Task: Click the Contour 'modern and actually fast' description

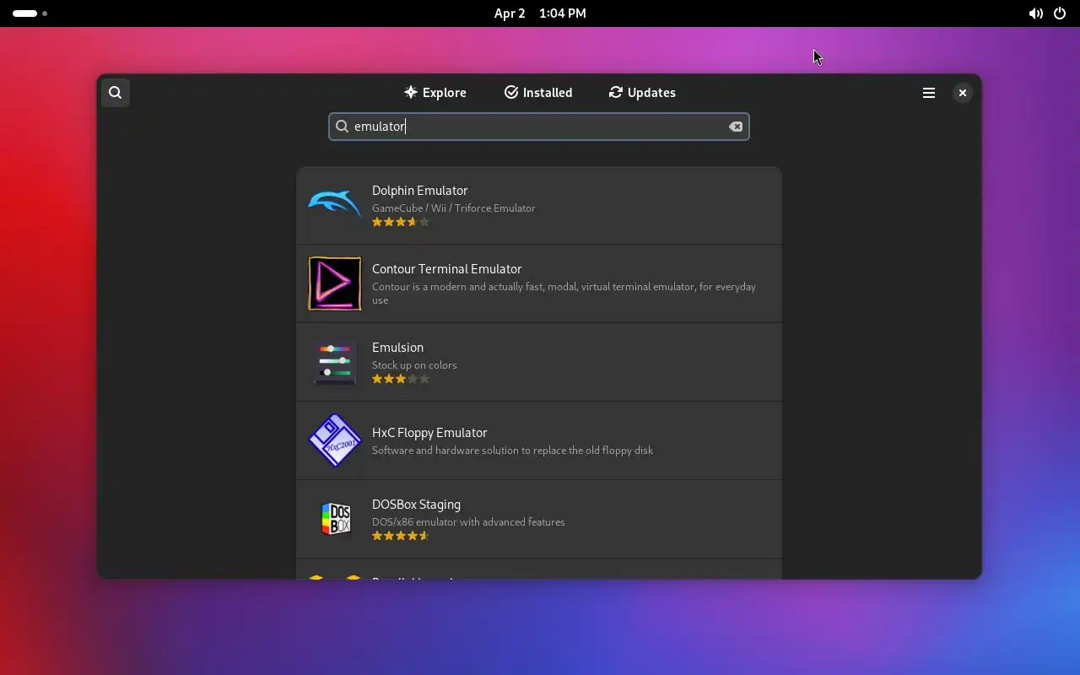Action: (564, 294)
